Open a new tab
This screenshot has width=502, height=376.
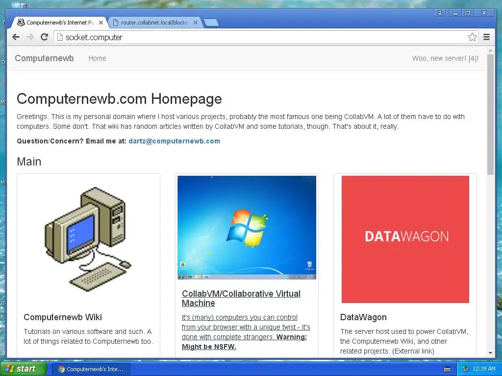(211, 23)
